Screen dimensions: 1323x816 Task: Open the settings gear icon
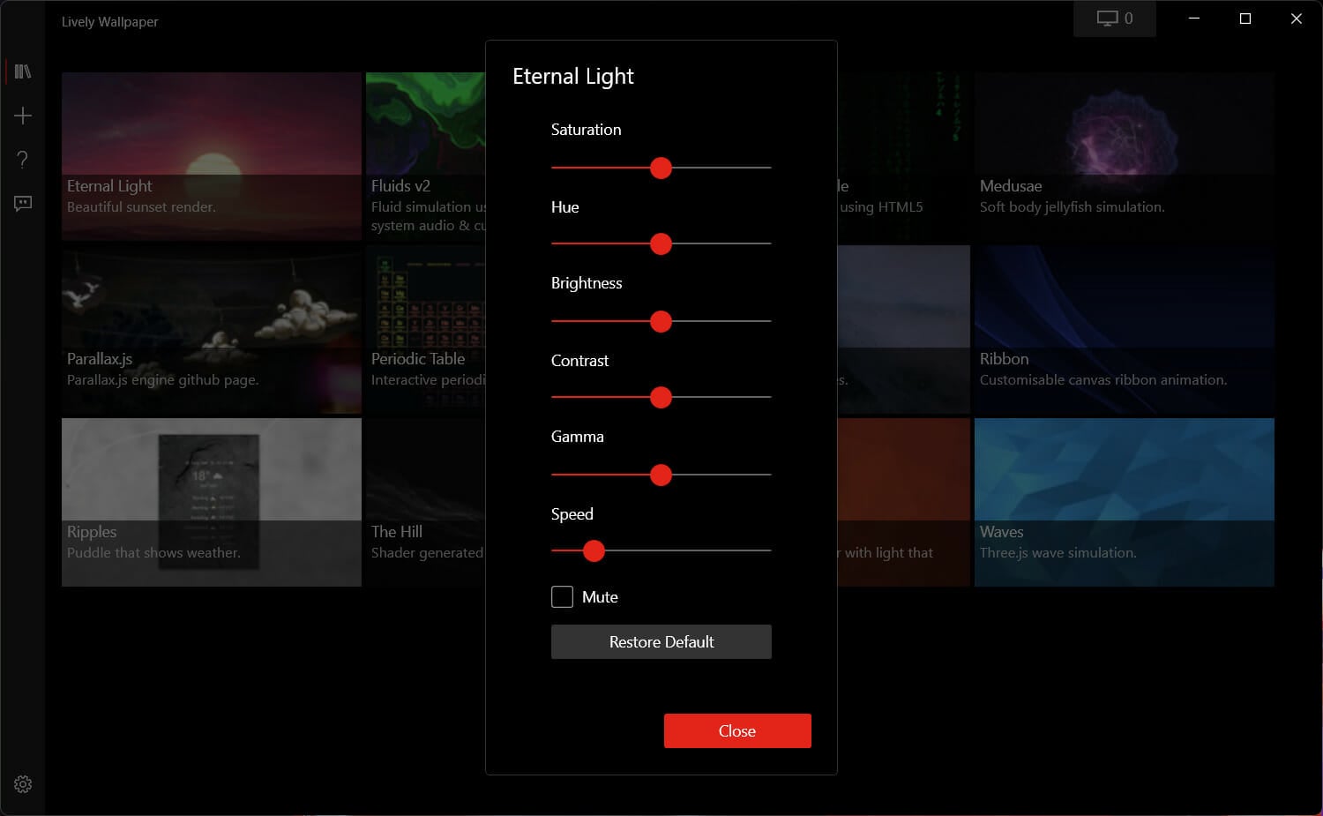click(x=23, y=784)
